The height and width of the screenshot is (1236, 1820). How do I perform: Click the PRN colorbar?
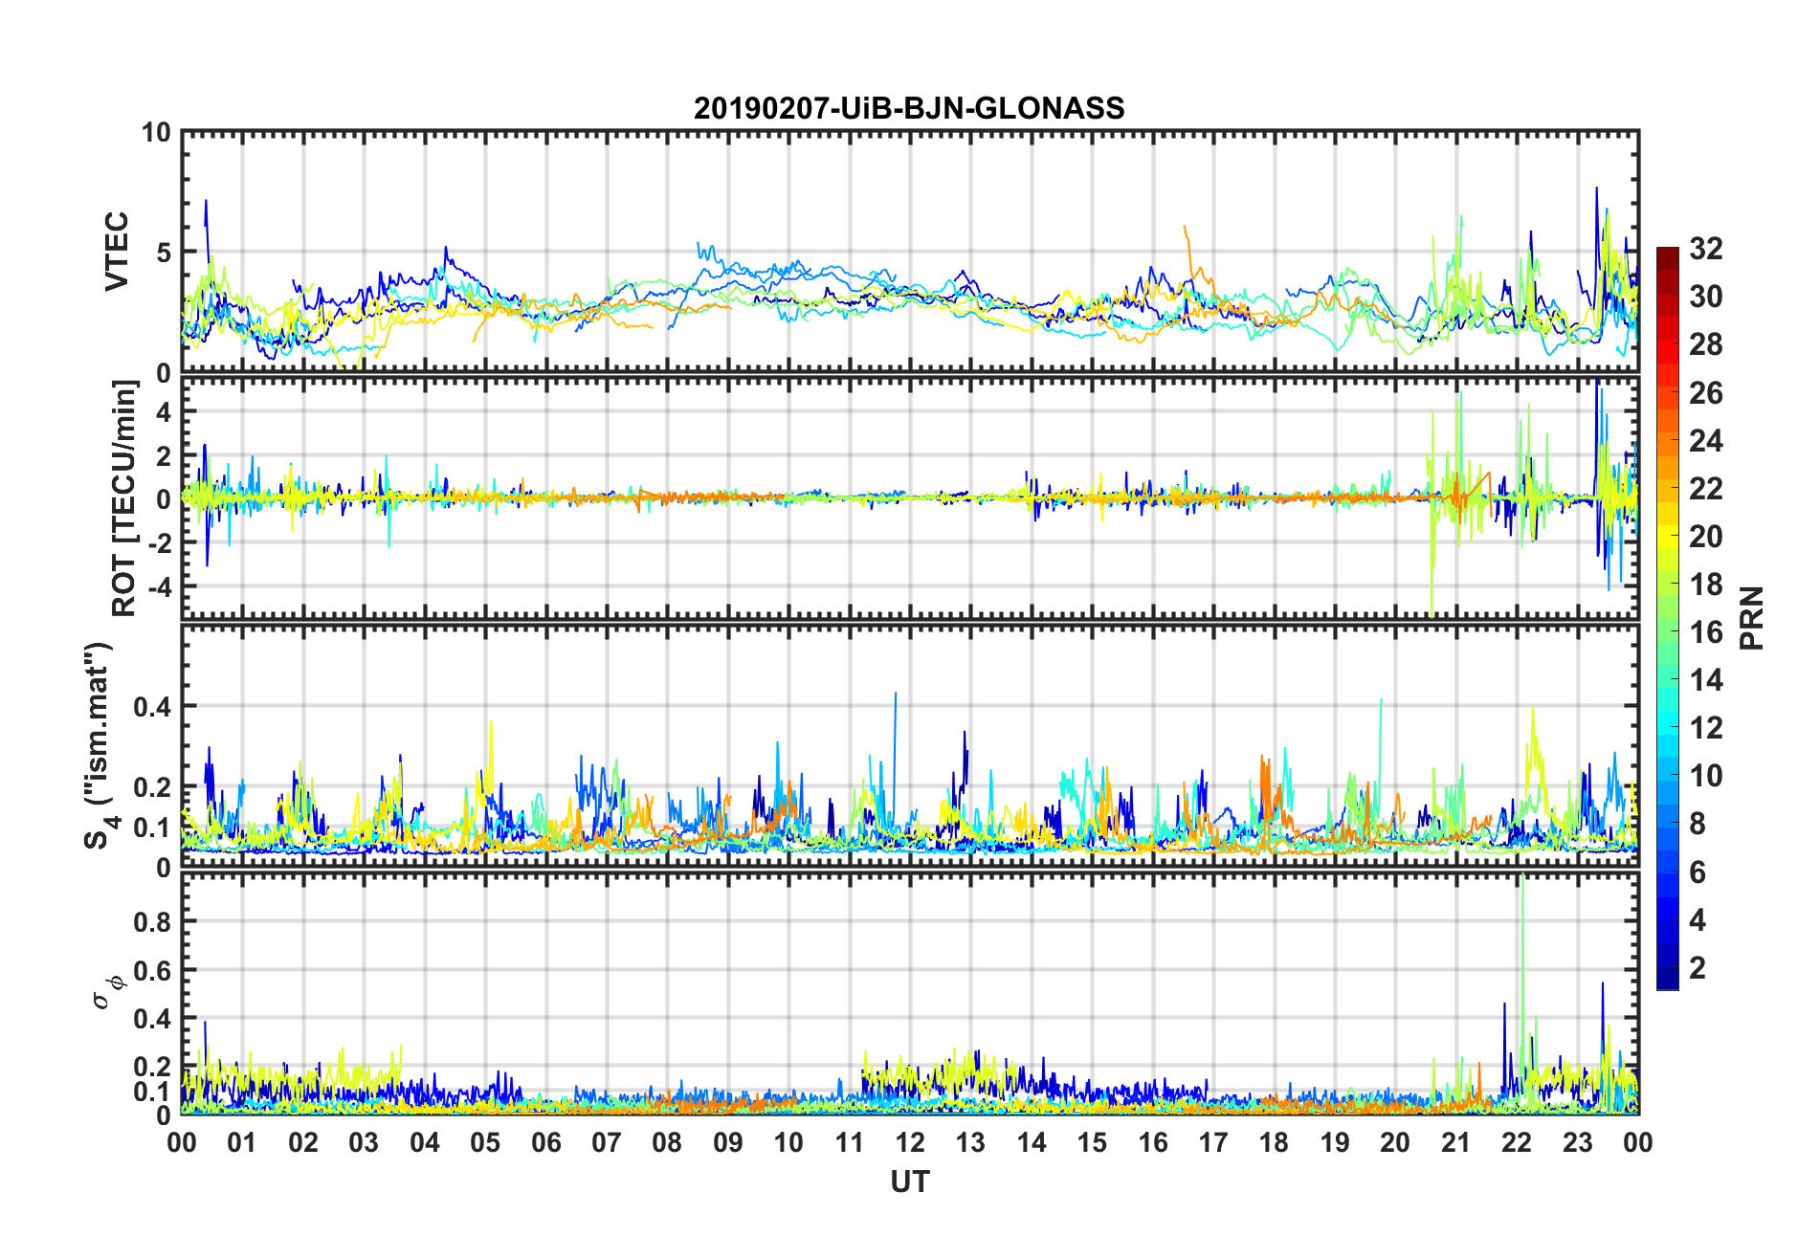click(1668, 619)
